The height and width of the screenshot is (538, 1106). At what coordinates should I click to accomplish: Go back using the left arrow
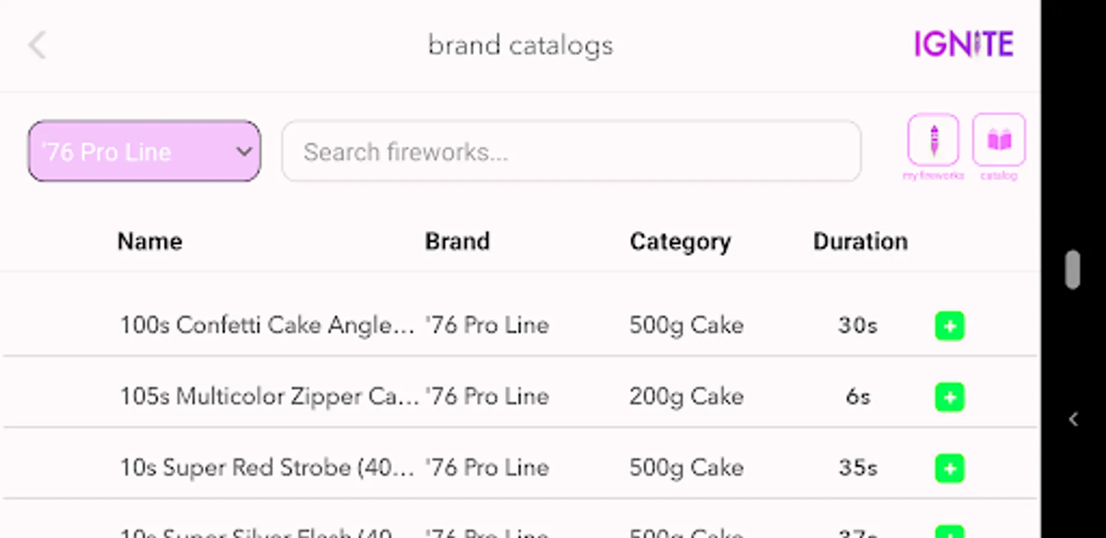point(37,45)
